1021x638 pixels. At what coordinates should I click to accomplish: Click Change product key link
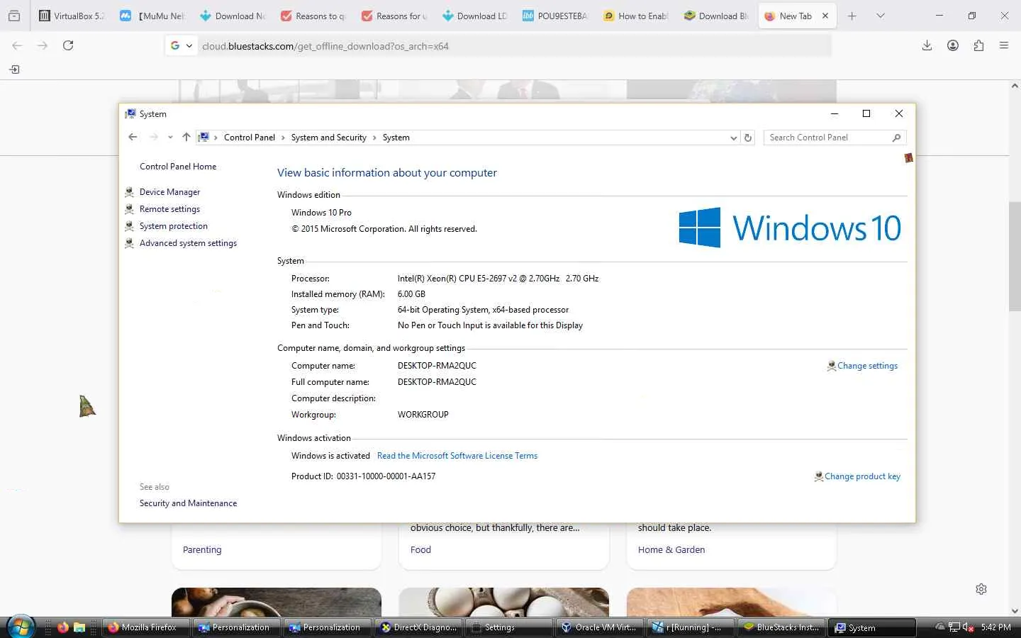(x=862, y=476)
